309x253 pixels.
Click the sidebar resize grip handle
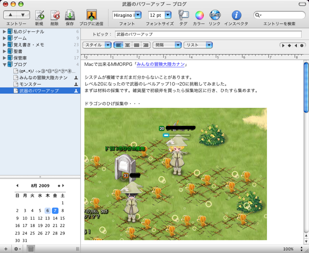point(78,249)
